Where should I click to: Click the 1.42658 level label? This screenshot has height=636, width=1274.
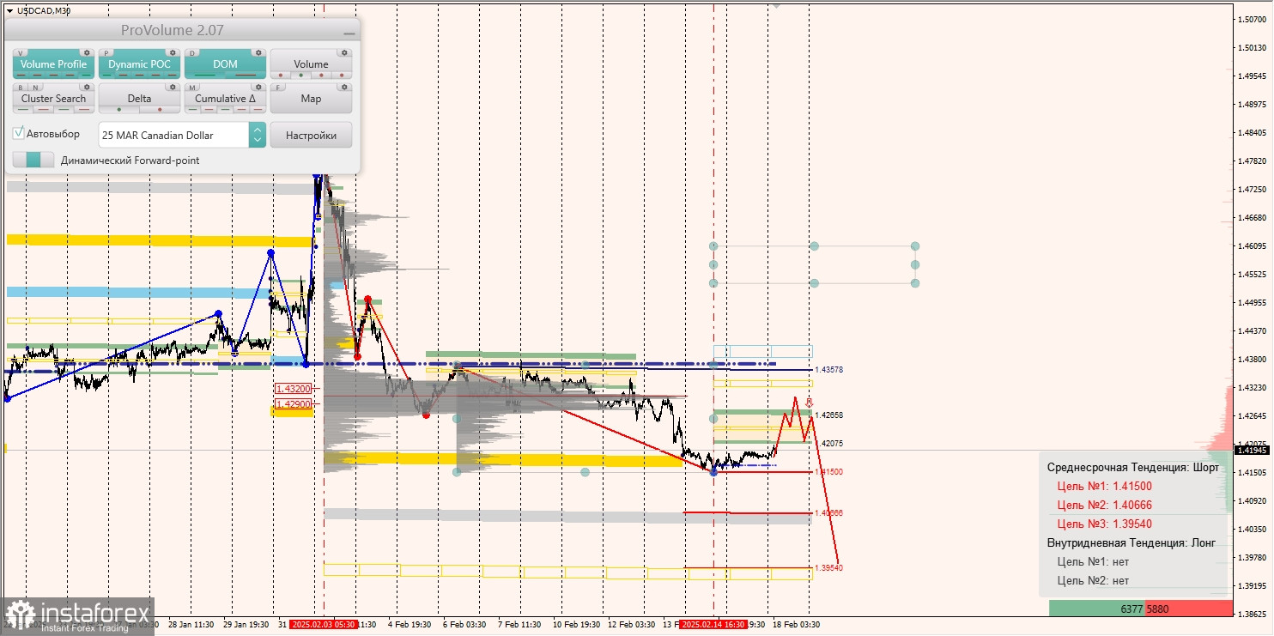click(x=829, y=415)
